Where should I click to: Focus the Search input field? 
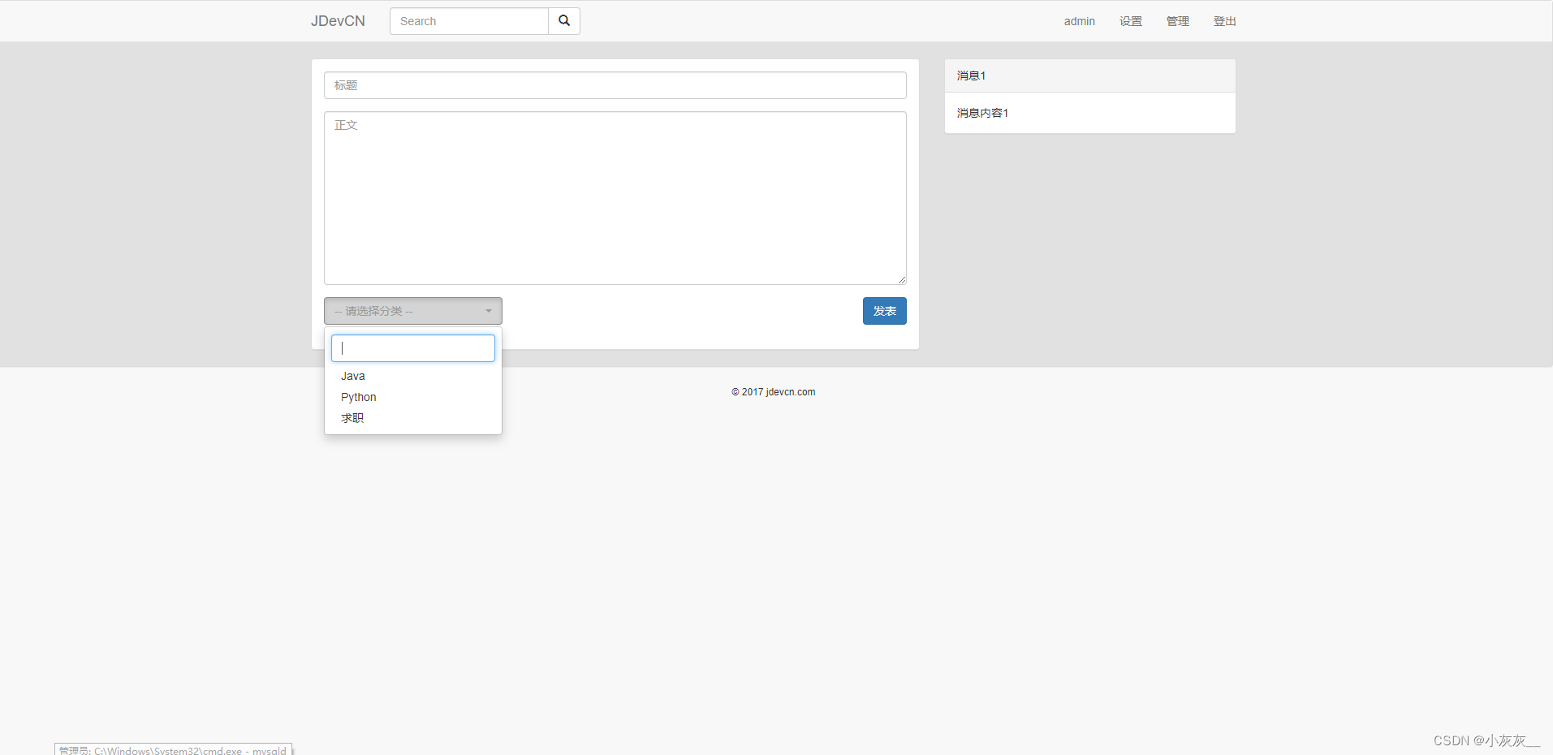469,21
